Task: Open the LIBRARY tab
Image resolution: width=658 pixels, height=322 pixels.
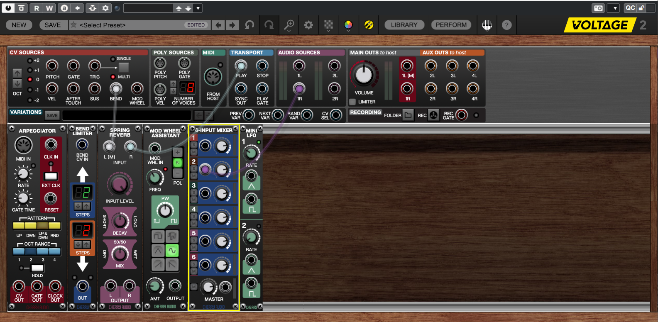Action: pos(404,25)
